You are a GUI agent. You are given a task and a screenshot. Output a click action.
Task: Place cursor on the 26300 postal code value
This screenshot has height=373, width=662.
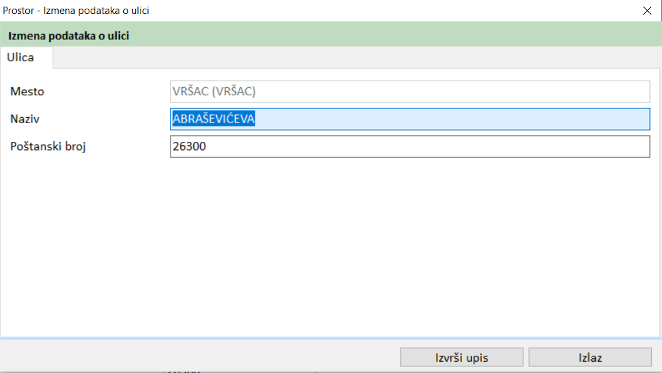[189, 147]
